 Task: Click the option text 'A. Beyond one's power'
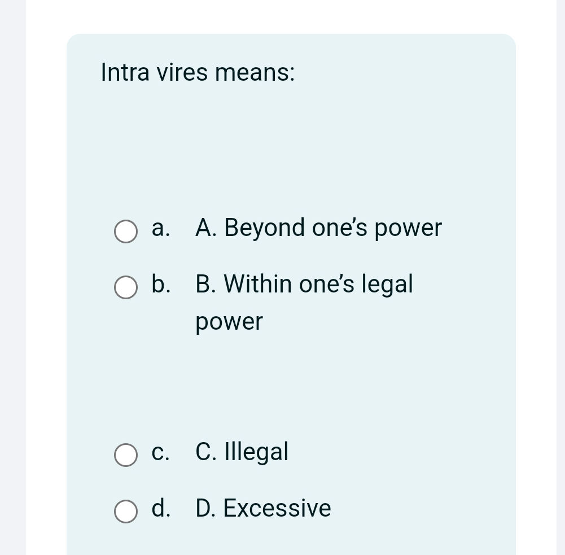318,228
